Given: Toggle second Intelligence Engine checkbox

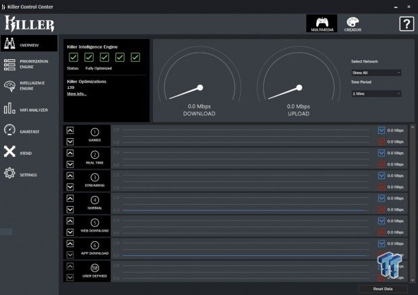Looking at the screenshot, I should (89, 57).
